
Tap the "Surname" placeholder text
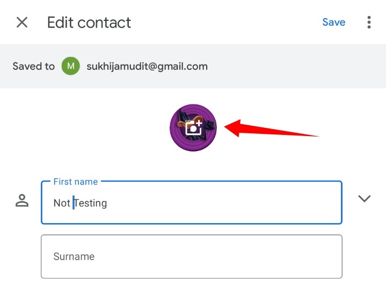click(x=74, y=256)
